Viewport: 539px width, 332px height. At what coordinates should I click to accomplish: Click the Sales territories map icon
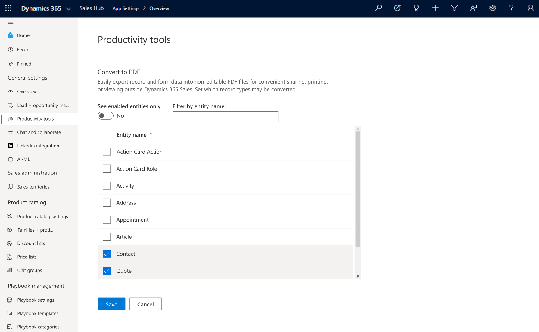click(10, 187)
